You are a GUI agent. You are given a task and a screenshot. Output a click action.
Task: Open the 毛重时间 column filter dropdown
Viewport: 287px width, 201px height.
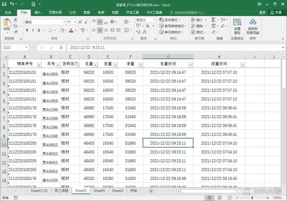pos(190,65)
